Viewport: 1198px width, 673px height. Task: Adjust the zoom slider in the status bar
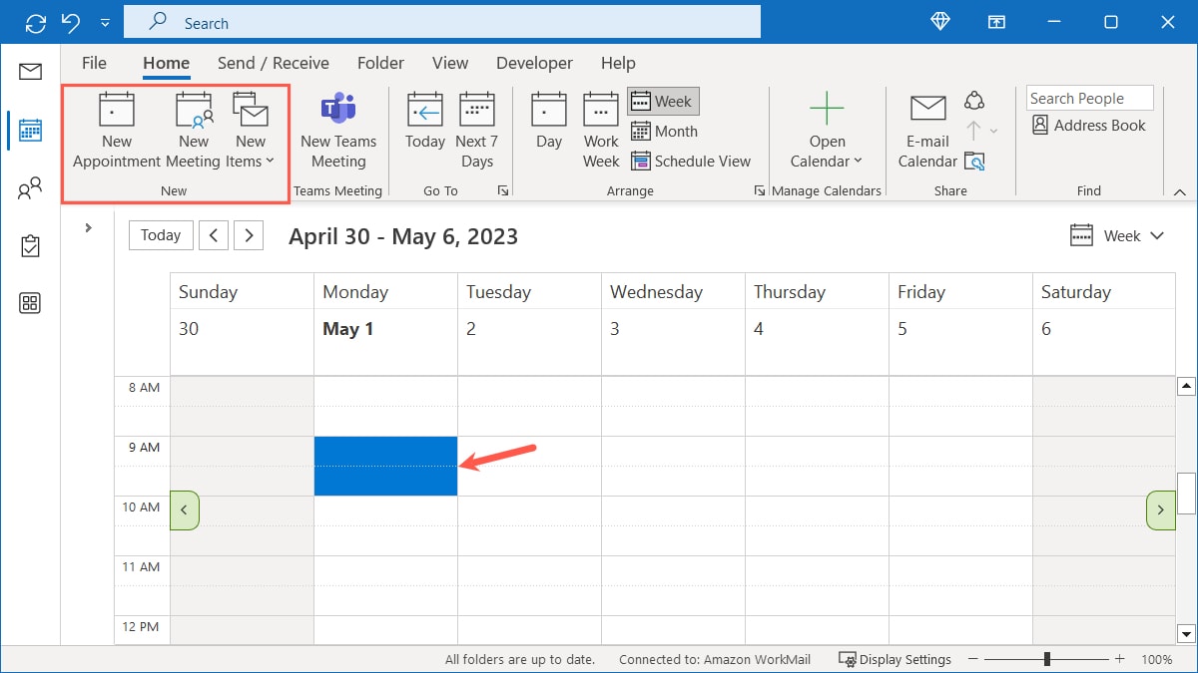pyautogui.click(x=1045, y=659)
